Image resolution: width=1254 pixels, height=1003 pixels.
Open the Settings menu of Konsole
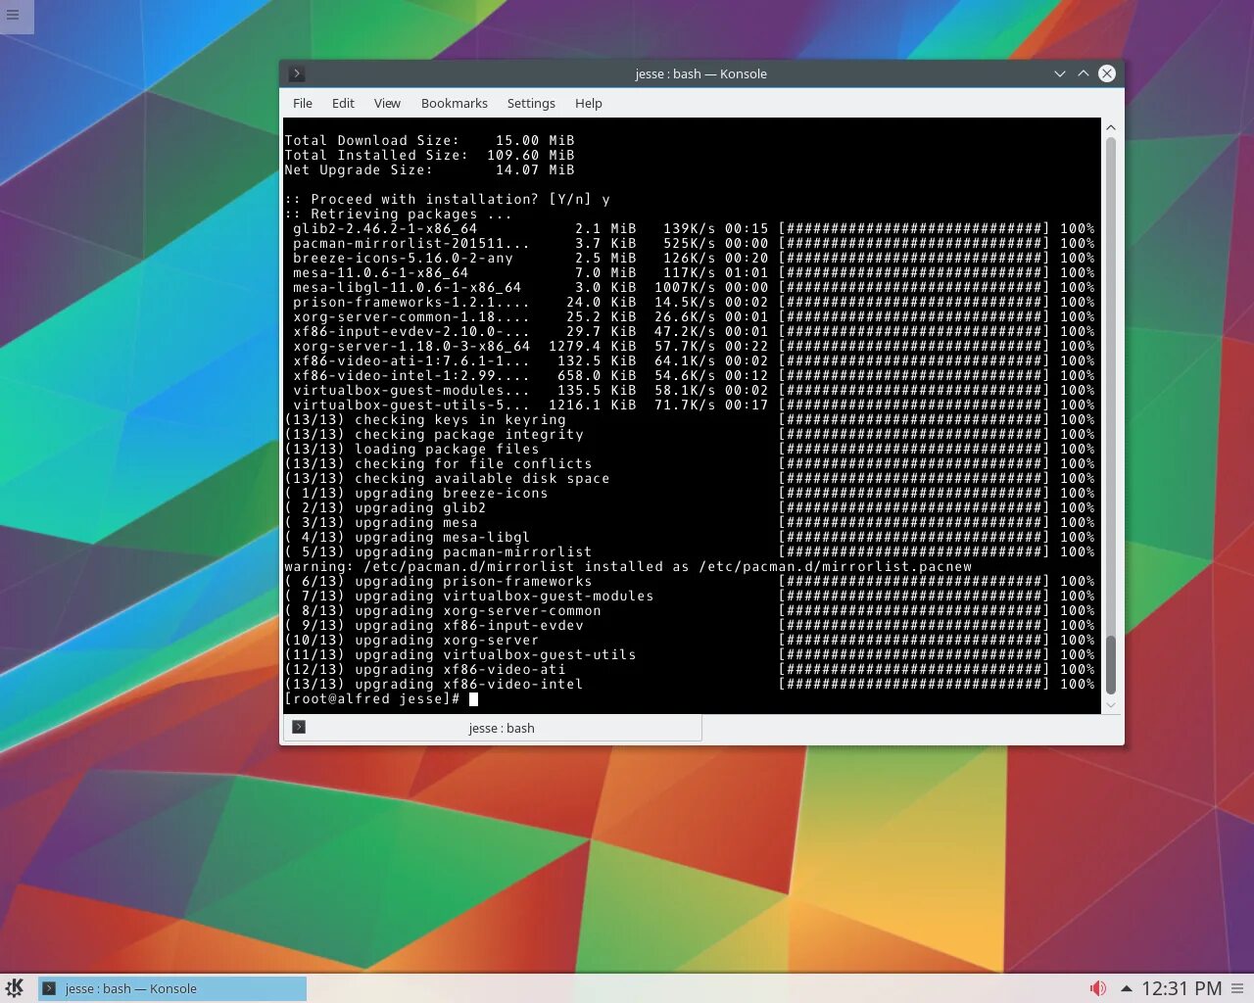pos(531,103)
